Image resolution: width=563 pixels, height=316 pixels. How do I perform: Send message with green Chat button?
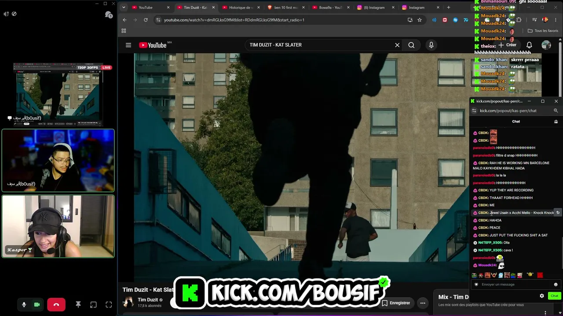pos(554,296)
